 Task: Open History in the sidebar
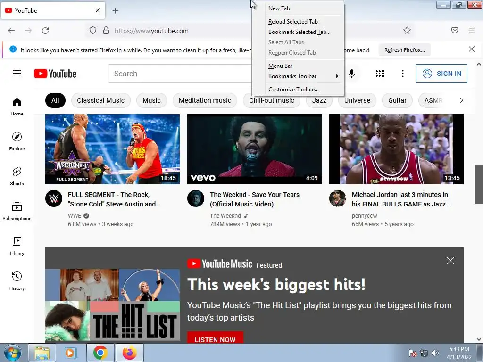(17, 281)
